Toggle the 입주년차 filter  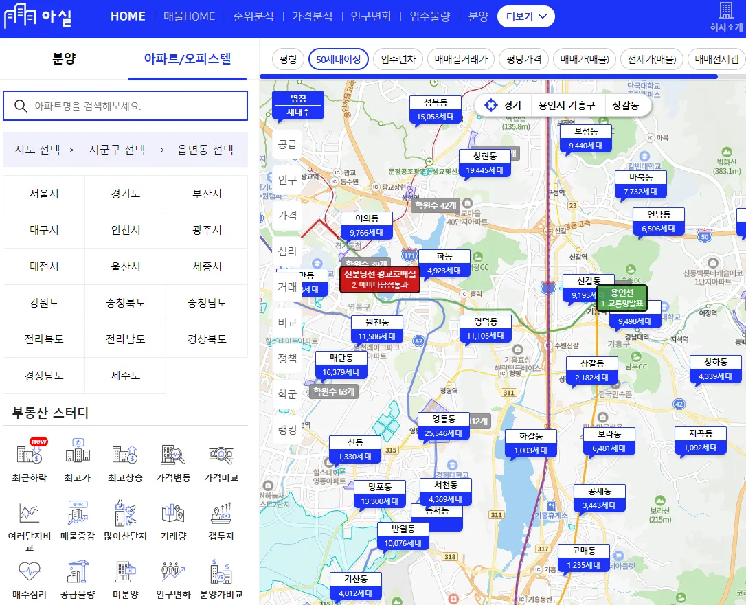[398, 60]
